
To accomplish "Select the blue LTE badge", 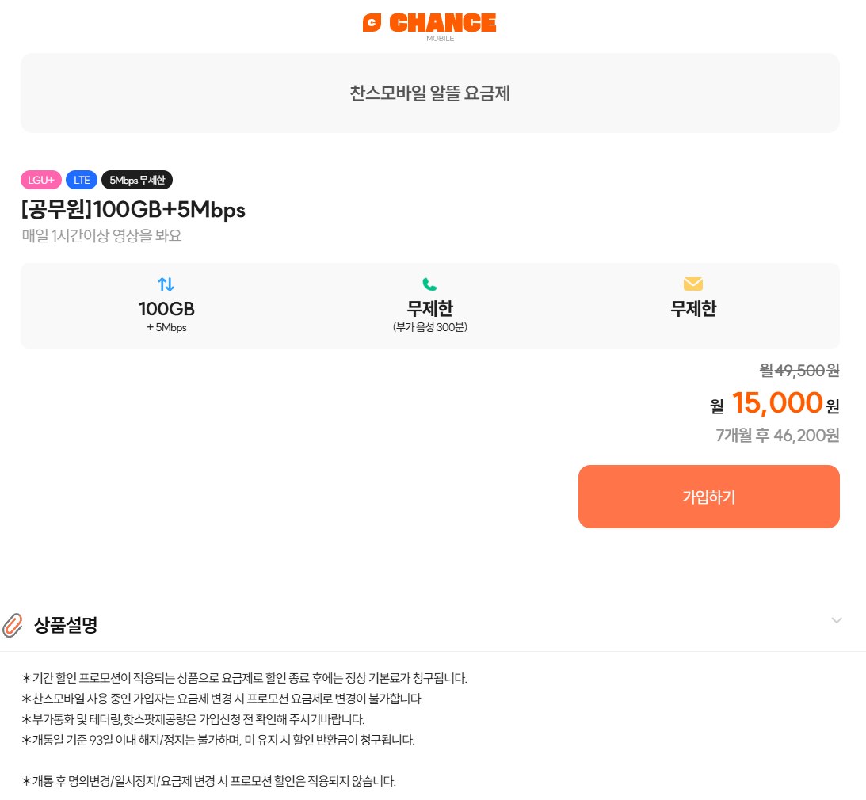I will click(81, 180).
